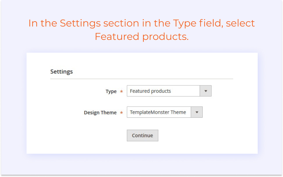
Task: Click the word 'select' in orange headline
Action: 240,23
